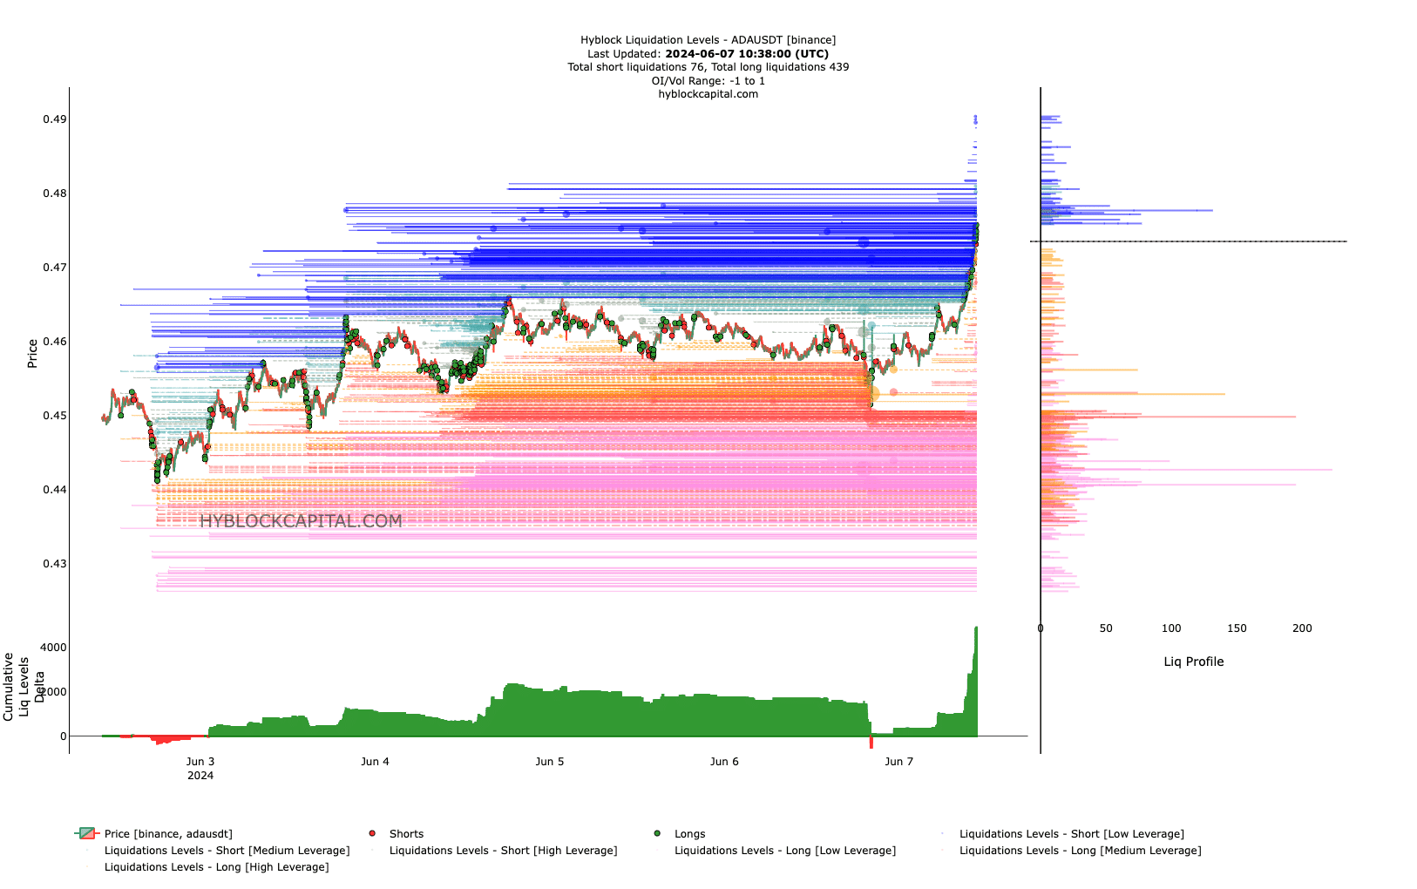Click the candlestick Price icon in legend

point(86,834)
